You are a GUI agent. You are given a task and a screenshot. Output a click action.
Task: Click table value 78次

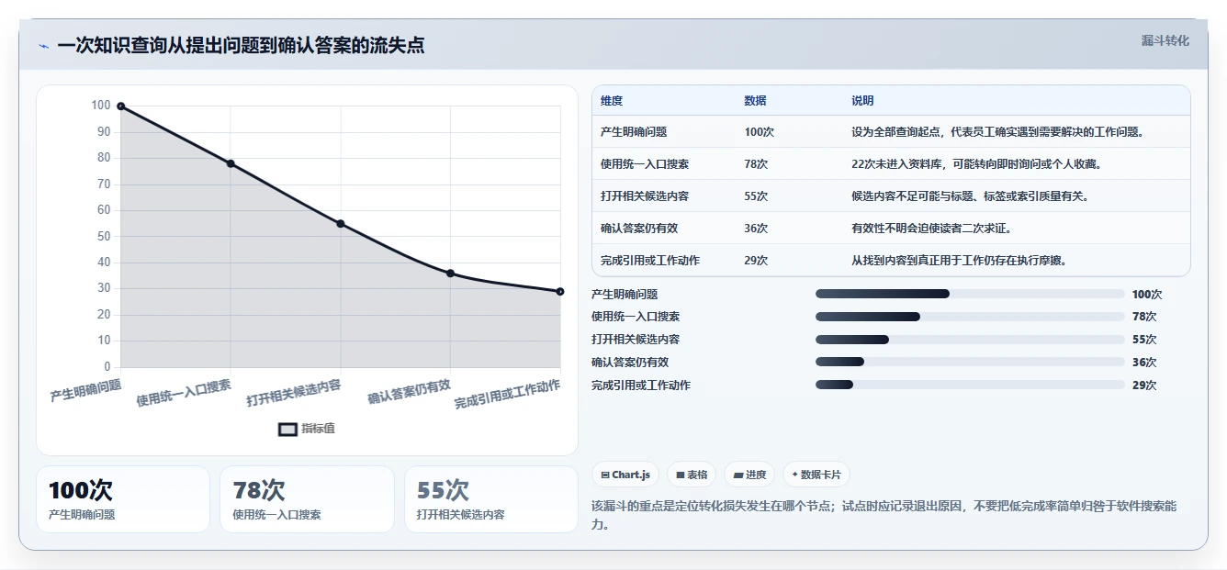point(756,164)
